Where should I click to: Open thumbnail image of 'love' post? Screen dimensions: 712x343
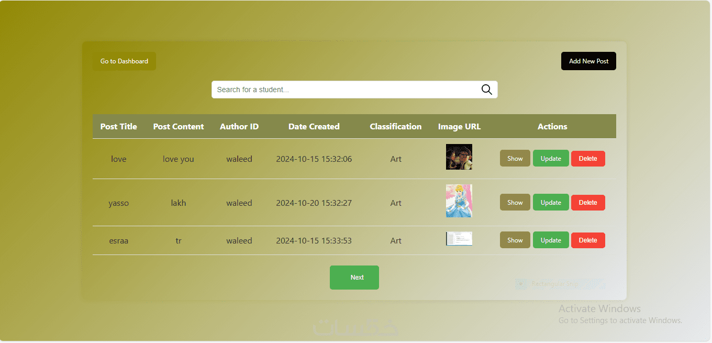(459, 157)
